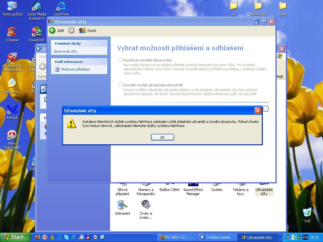
Task: Open Zoner Media Explorer 6 icon
Action: tap(37, 6)
